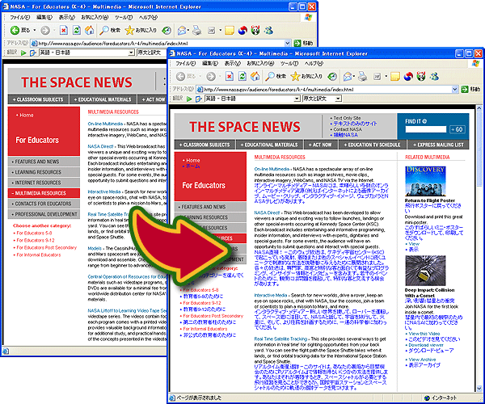Open Search (検索) in the front window toolbar
The image size is (485, 404).
point(276,76)
